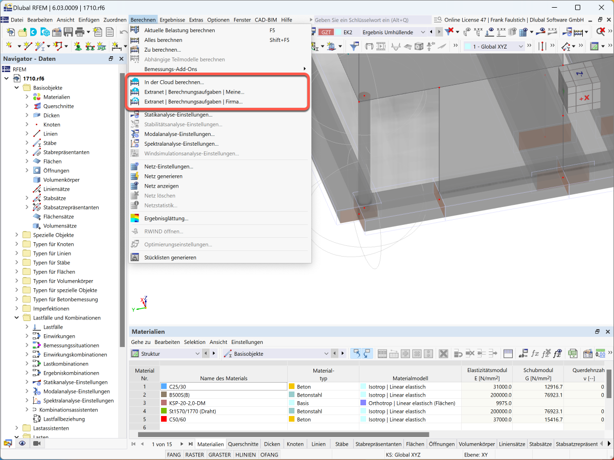Click the eye icon at the bottom of the Navigator
Viewport: 614px width, 460px height.
[22, 444]
